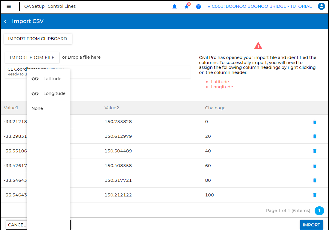
Task: Click the cell 150.612979
Action: [x=118, y=136]
